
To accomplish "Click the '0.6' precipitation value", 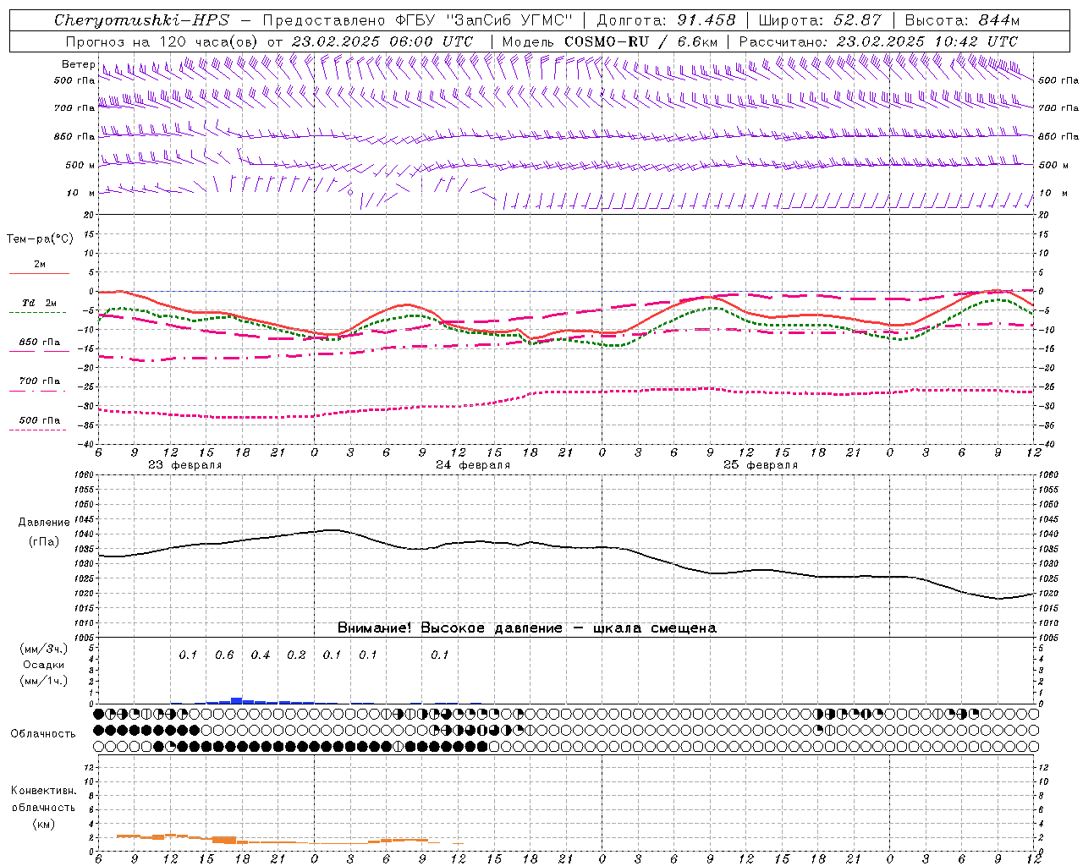I will click(224, 655).
